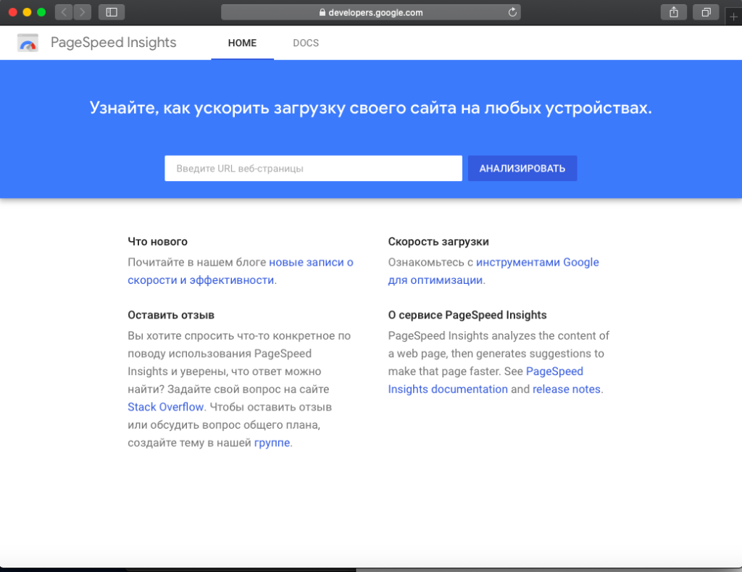Reload the page with the refresh icon
This screenshot has width=742, height=572.
(x=512, y=12)
